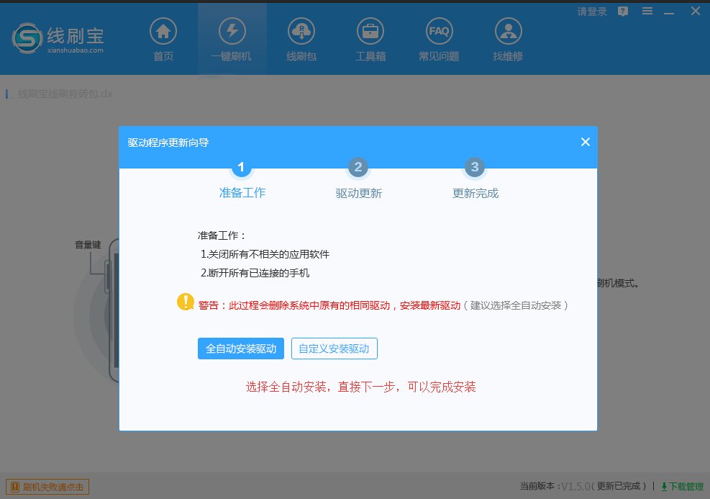Open the hamburger menu icon
Screen dimensions: 710x499
tap(646, 11)
